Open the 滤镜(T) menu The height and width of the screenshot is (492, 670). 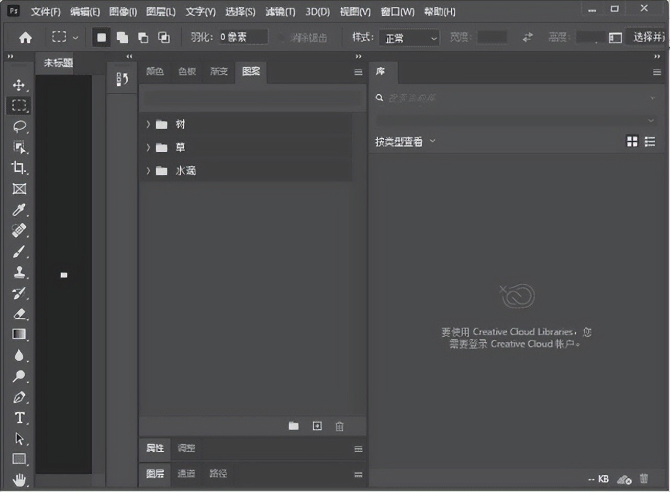point(280,12)
